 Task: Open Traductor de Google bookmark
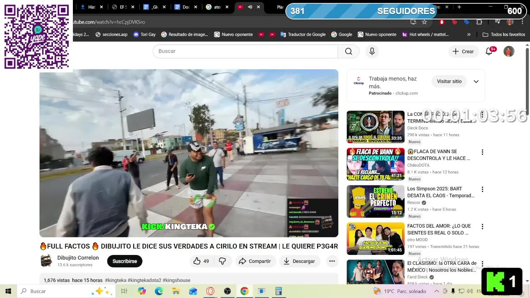pyautogui.click(x=303, y=35)
